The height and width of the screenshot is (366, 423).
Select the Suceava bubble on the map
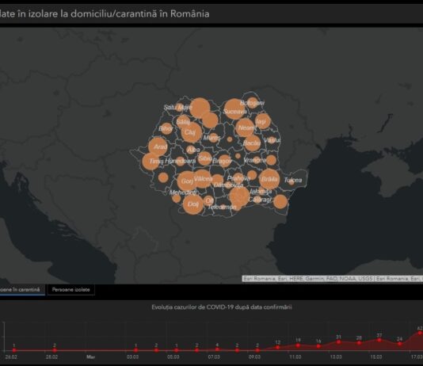[234, 109]
